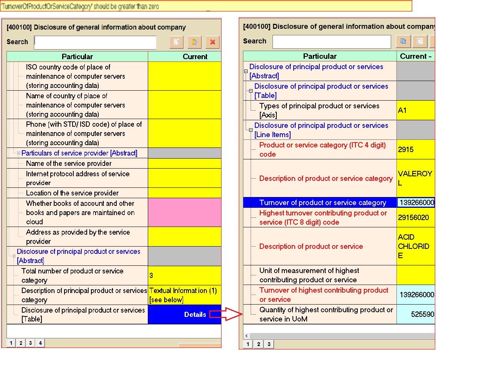Image resolution: width=489 pixels, height=376 pixels.
Task: Click the copy icon beside right Search box
Action: coord(403,41)
